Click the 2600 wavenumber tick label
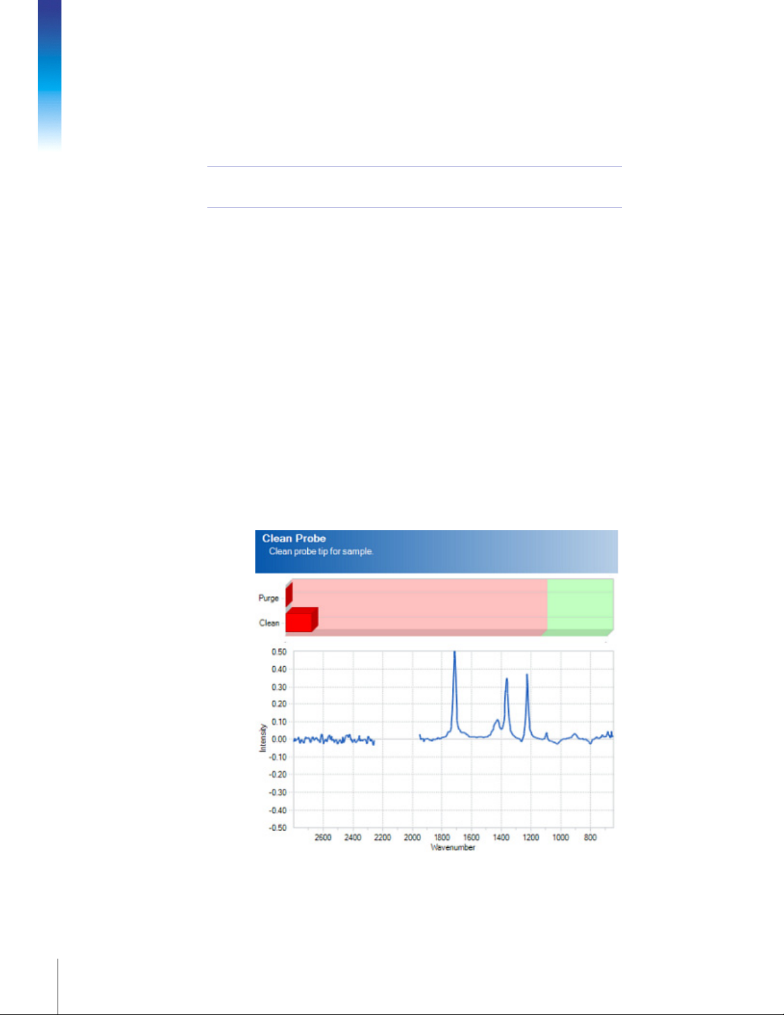784x1015 pixels. (x=323, y=838)
